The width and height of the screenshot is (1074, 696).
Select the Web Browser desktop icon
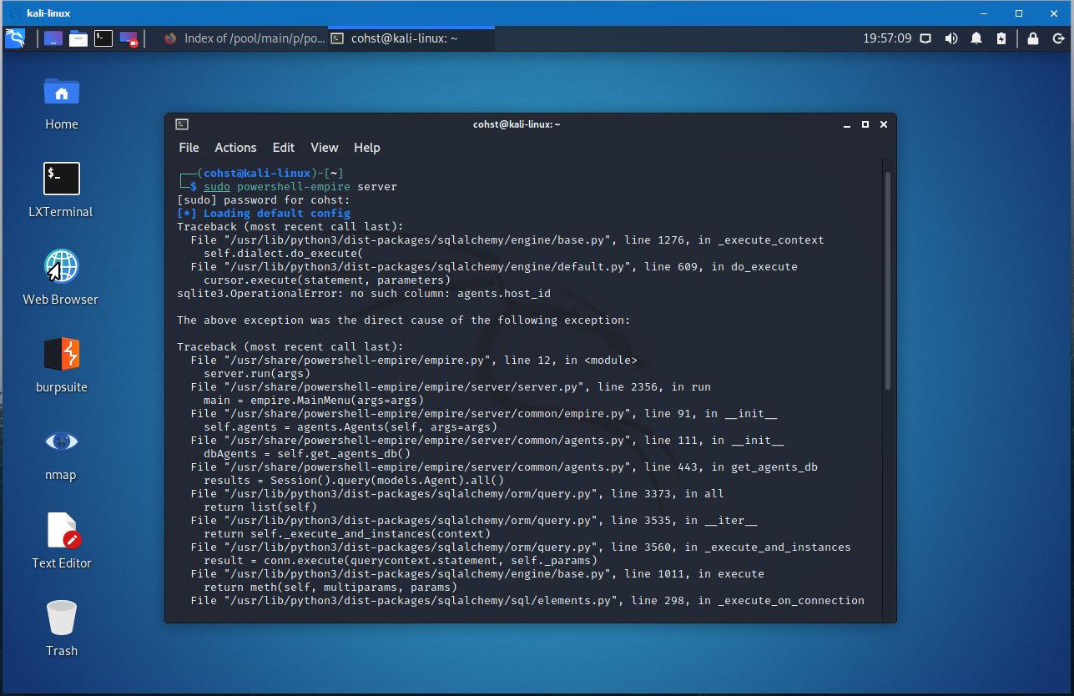(x=61, y=278)
